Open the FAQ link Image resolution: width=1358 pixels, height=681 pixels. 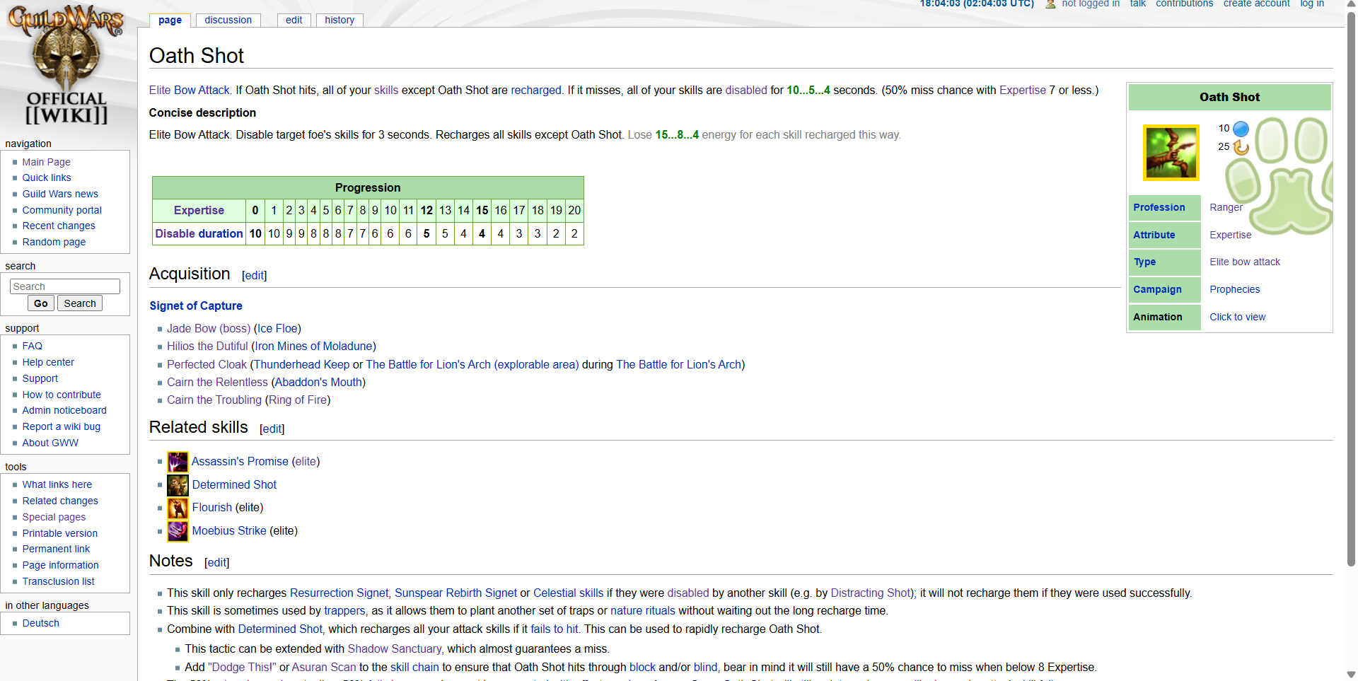[33, 346]
